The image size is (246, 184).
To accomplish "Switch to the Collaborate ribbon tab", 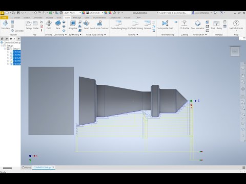I will [x=115, y=17].
